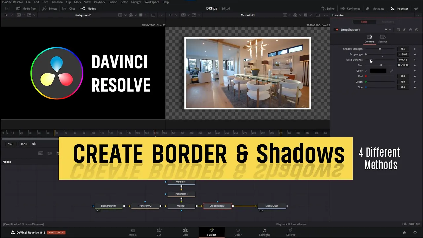Select the Tools tab in Inspector
The image size is (423, 238).
tap(364, 22)
